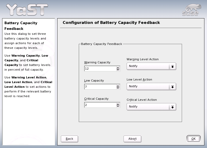Click the Battery Capacity Feedback group title
This screenshot has width=207, height=148.
[x=101, y=44]
